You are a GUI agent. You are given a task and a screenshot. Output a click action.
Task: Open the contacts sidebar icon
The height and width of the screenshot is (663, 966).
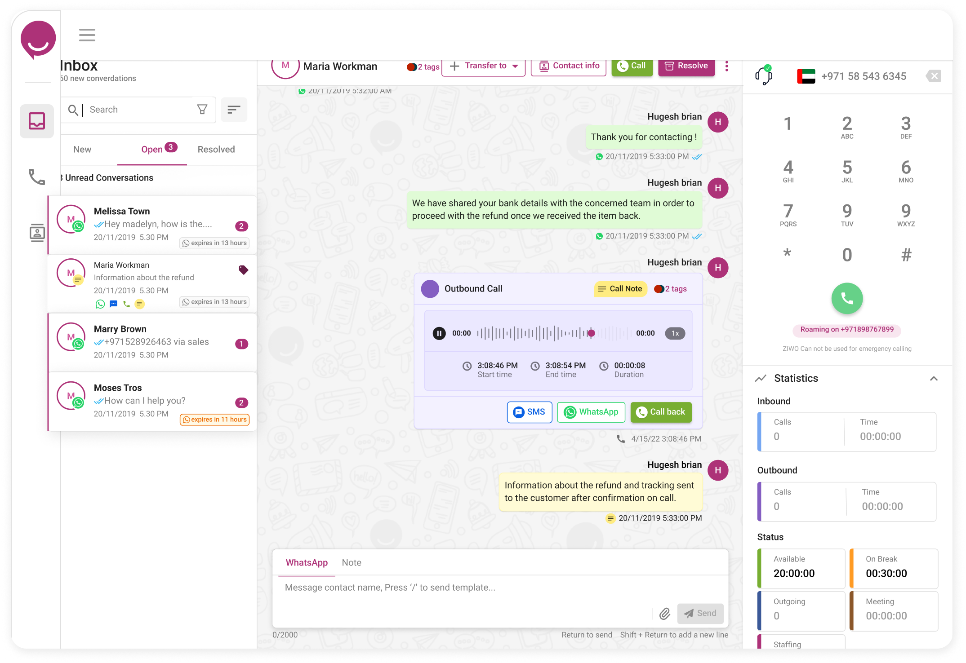(x=37, y=233)
